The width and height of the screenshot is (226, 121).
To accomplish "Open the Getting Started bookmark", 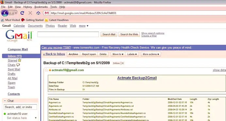I will click(32, 20).
